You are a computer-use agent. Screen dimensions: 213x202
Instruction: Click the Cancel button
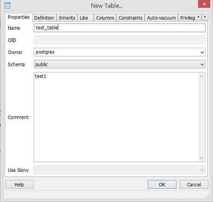pyautogui.click(x=194, y=185)
